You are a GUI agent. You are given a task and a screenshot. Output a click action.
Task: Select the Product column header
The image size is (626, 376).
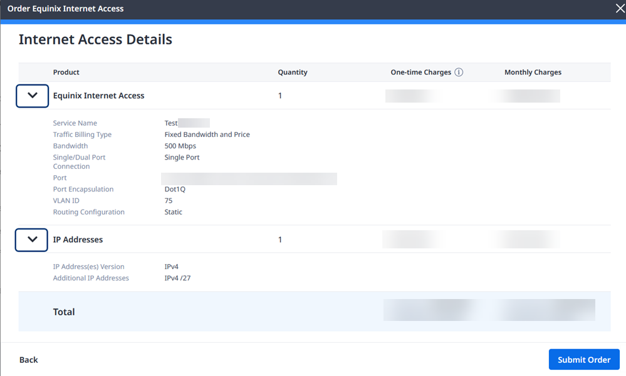[66, 72]
